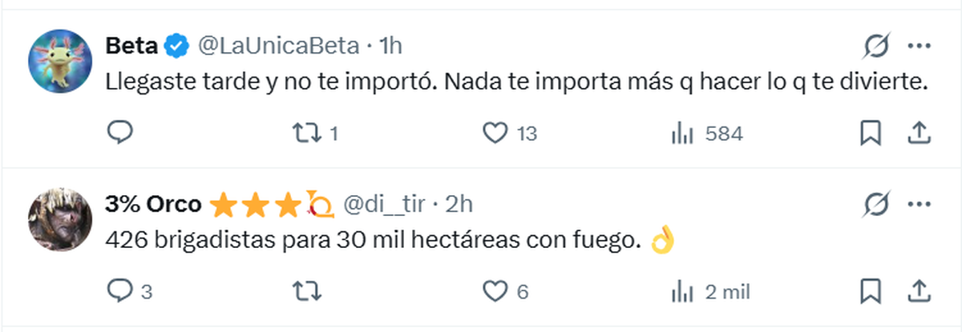
Task: Share Beta's tweet
Action: [918, 133]
